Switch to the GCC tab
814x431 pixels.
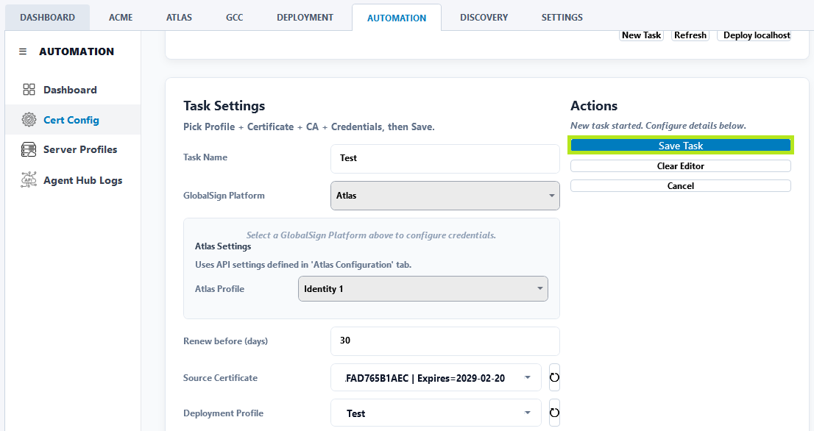click(x=234, y=18)
